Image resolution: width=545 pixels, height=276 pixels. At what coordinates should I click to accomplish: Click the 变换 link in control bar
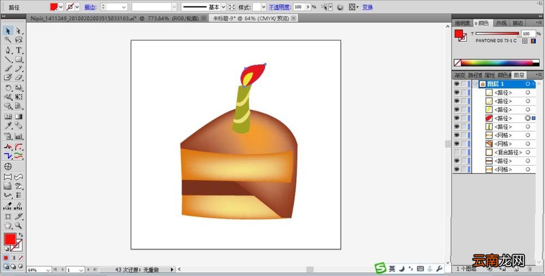click(x=367, y=7)
